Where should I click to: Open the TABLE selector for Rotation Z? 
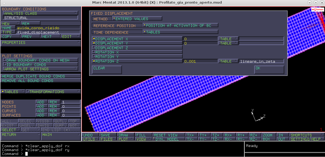point(229,61)
